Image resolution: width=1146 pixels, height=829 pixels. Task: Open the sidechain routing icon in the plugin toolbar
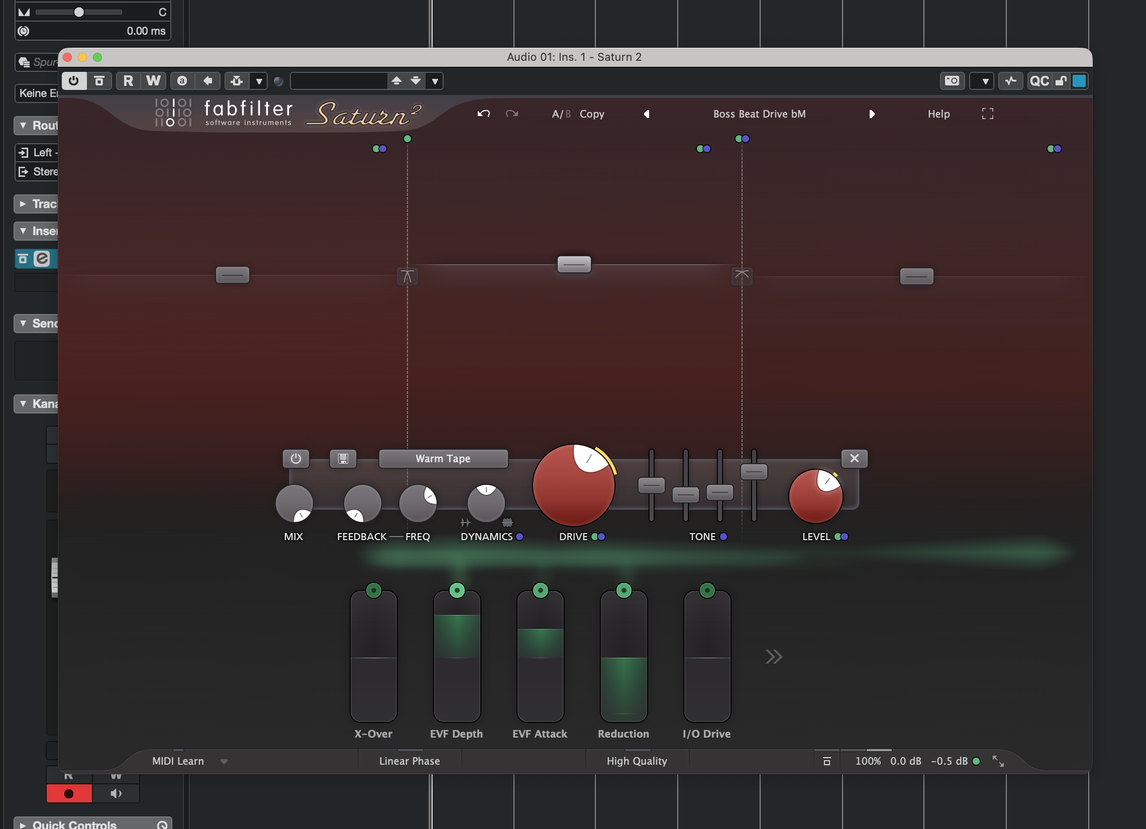(x=236, y=81)
